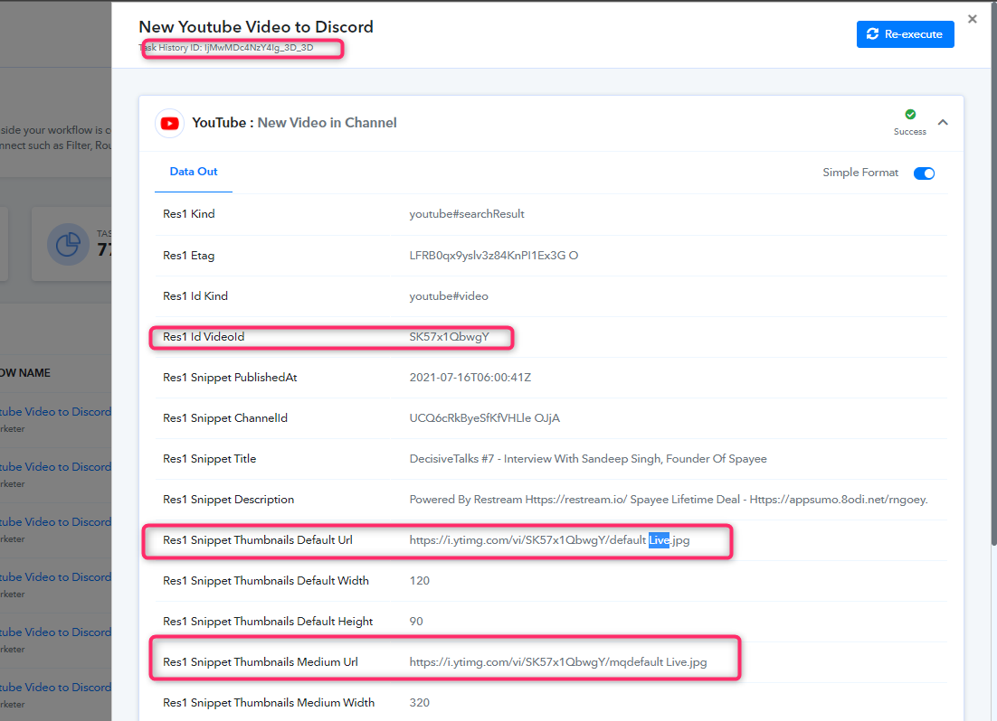The width and height of the screenshot is (997, 721).
Task: Click the Medium Width value 320
Action: click(x=420, y=703)
